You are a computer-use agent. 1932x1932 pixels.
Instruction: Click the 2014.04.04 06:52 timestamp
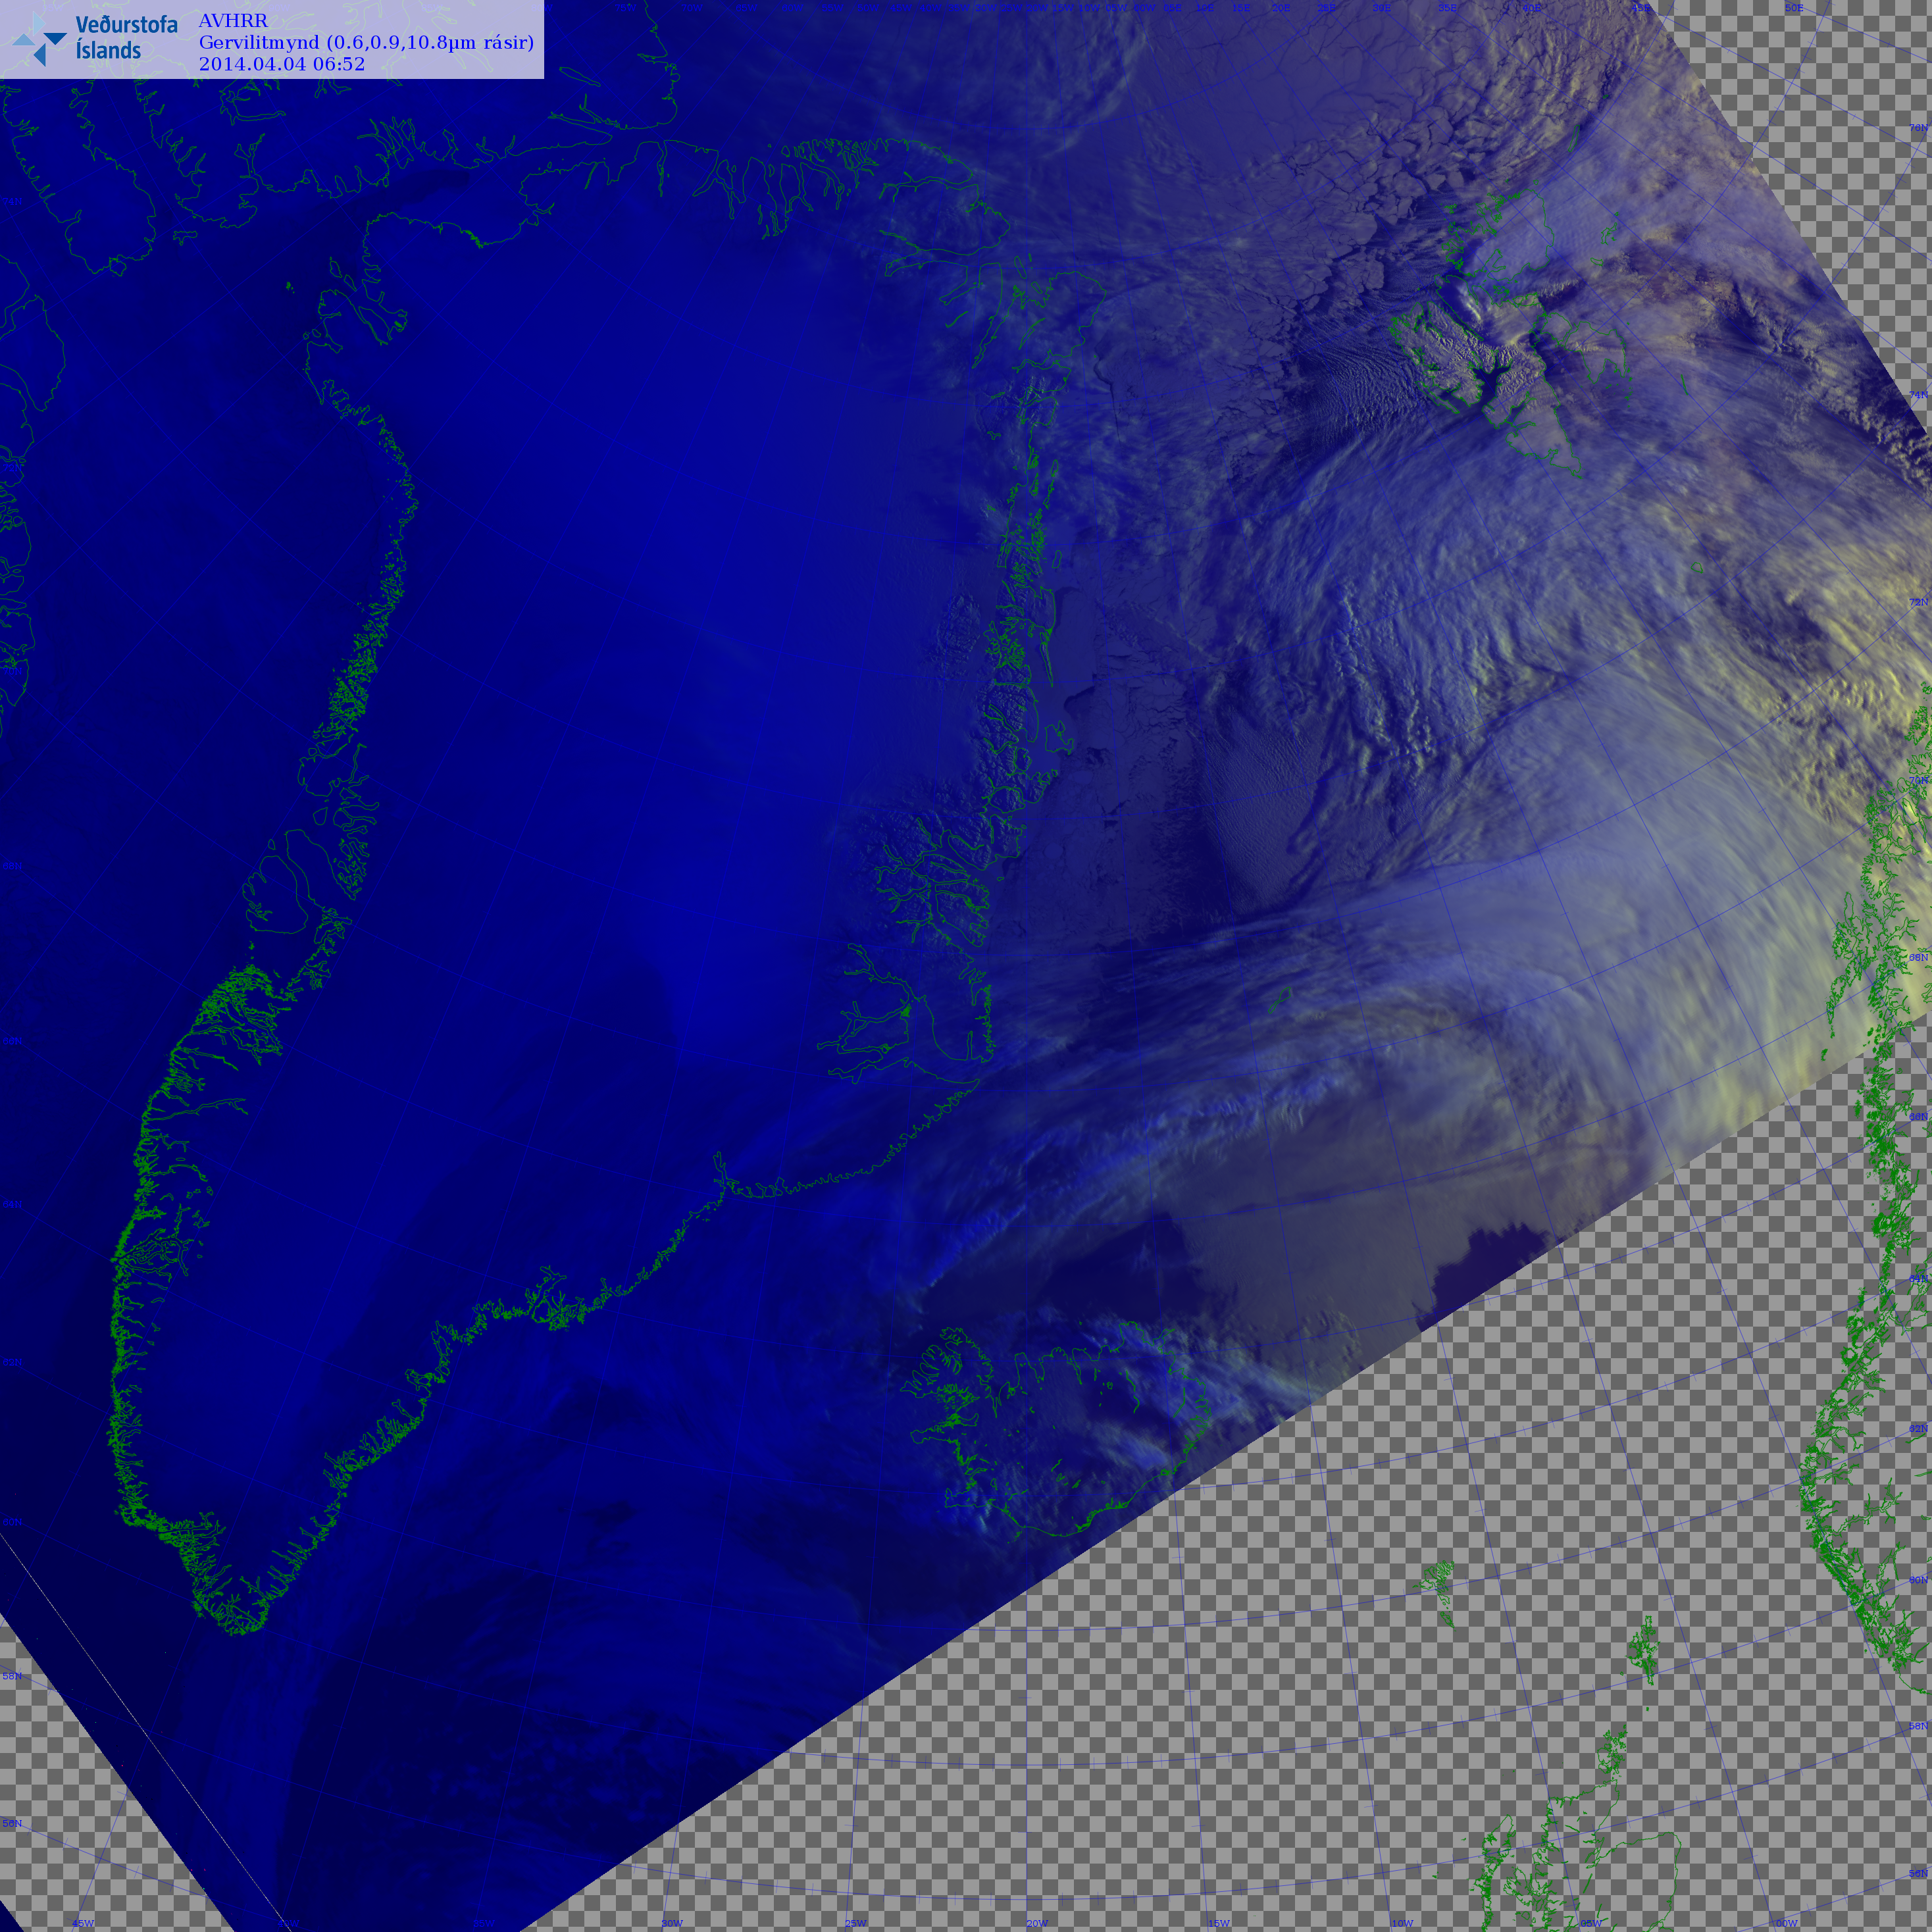pyautogui.click(x=282, y=64)
